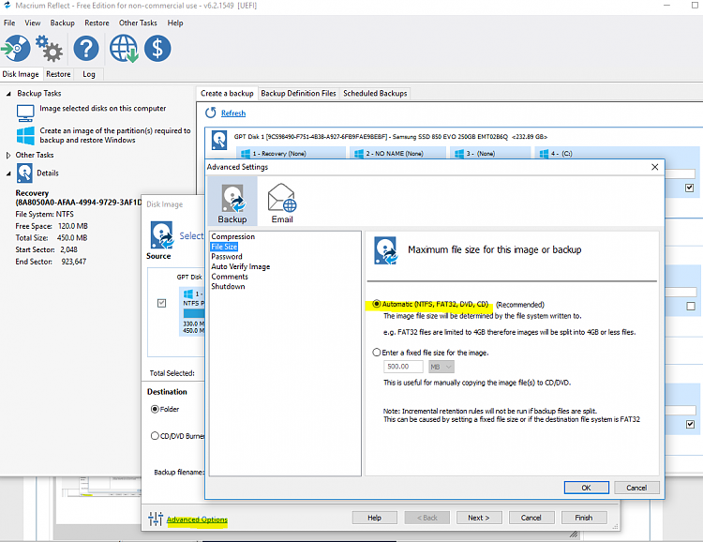This screenshot has width=703, height=542.
Task: Click OK in Advanced Settings dialog
Action: tap(587, 488)
